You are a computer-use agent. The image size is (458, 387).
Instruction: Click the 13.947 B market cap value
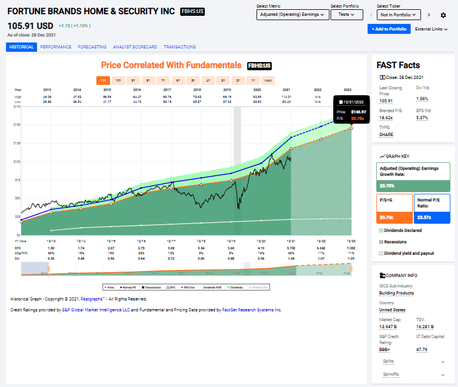pos(388,327)
